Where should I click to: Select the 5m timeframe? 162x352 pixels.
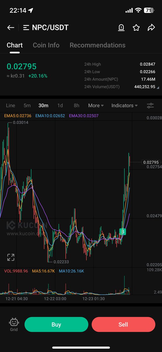point(27,106)
